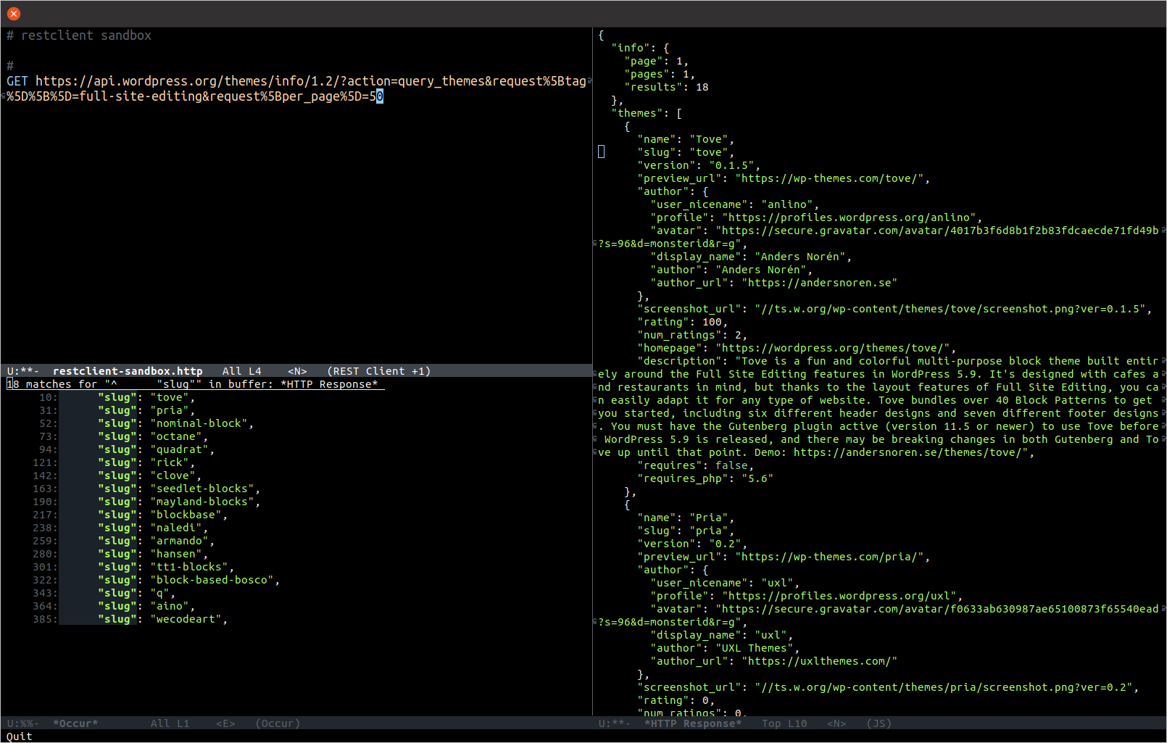Click the "requires_php": "5.6" line

pos(705,478)
